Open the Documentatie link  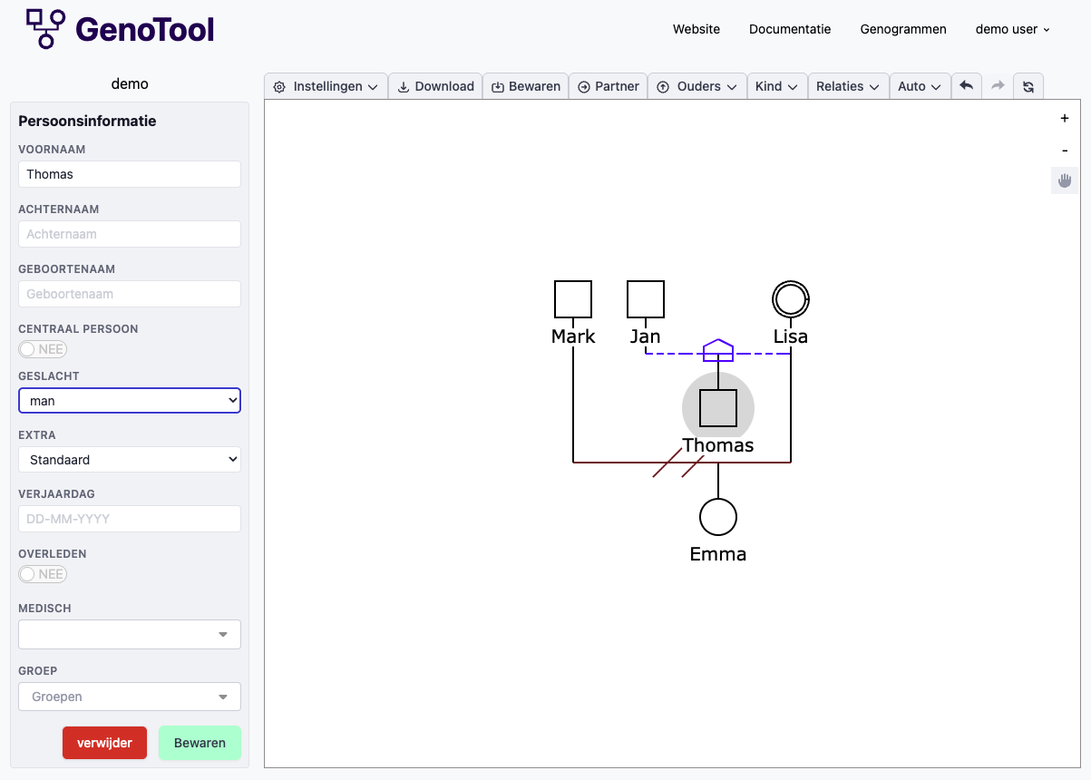pos(790,29)
